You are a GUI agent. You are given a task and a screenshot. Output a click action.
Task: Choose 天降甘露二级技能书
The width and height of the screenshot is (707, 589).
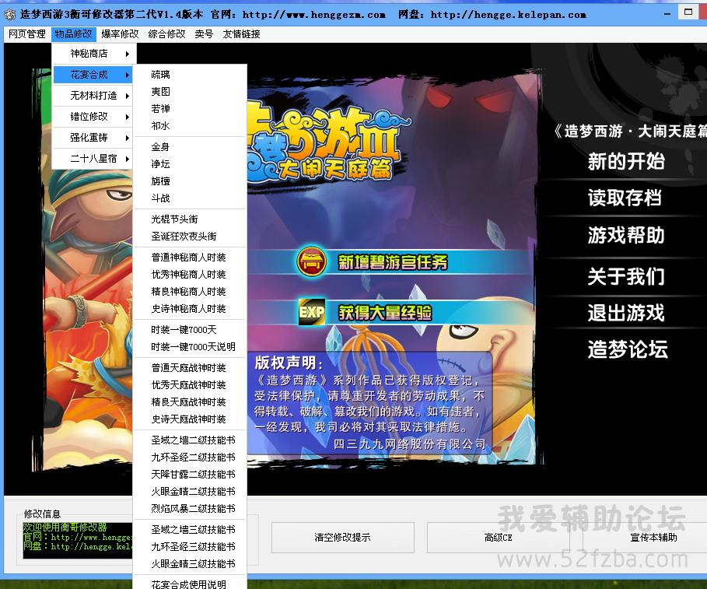[x=190, y=475]
